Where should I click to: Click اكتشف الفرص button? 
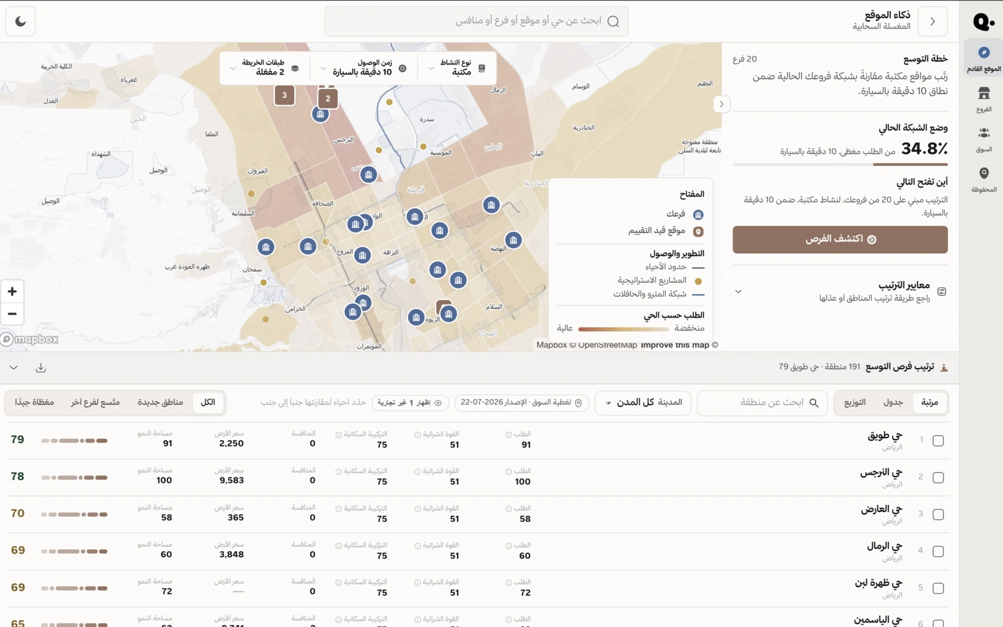pyautogui.click(x=840, y=240)
